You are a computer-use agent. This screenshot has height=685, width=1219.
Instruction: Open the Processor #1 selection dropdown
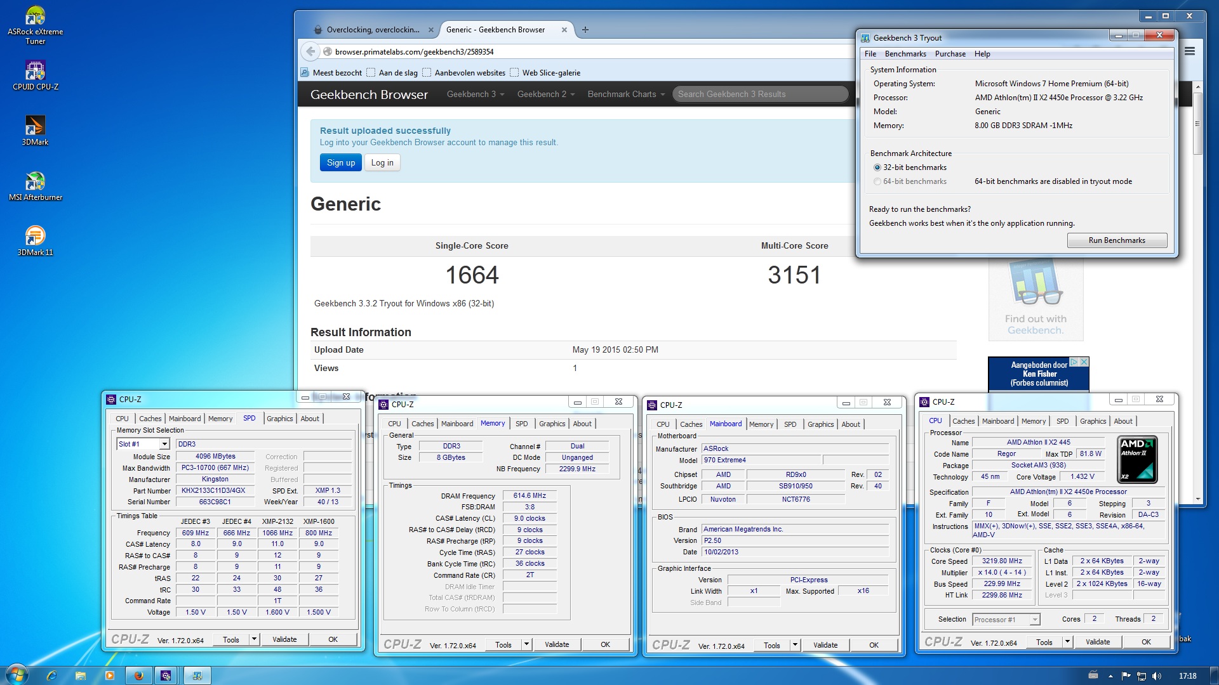1035,620
